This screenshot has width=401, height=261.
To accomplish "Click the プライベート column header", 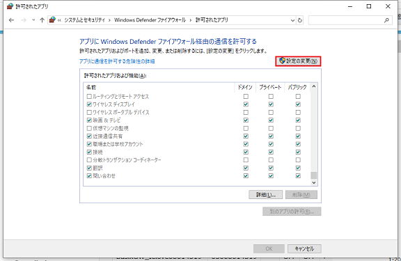I will pos(270,88).
